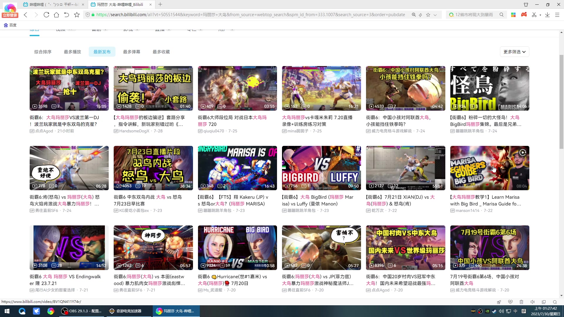Click the page-zoom magnifier in status bar
This screenshot has width=564, height=317.
tap(555, 302)
